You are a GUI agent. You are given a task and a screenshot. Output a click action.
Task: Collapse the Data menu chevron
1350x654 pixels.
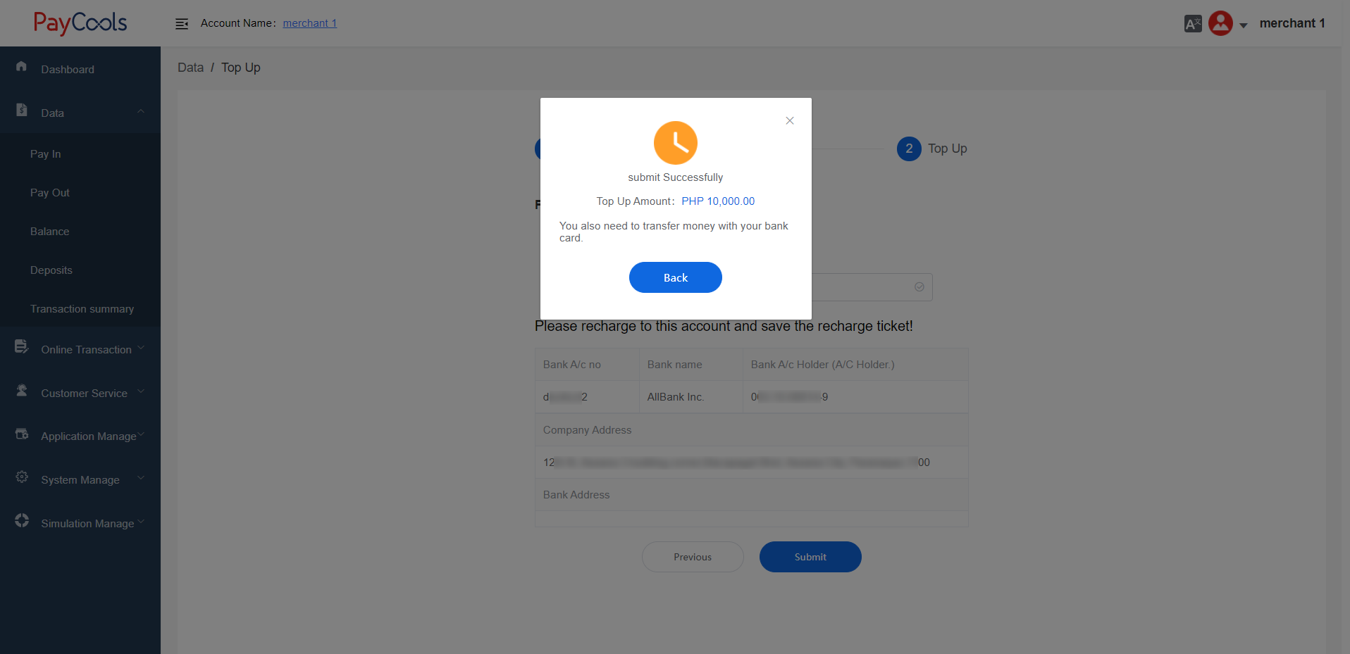coord(141,111)
